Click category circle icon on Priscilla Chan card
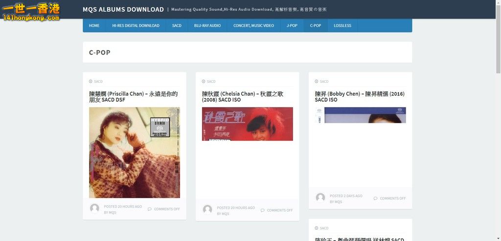 click(91, 82)
